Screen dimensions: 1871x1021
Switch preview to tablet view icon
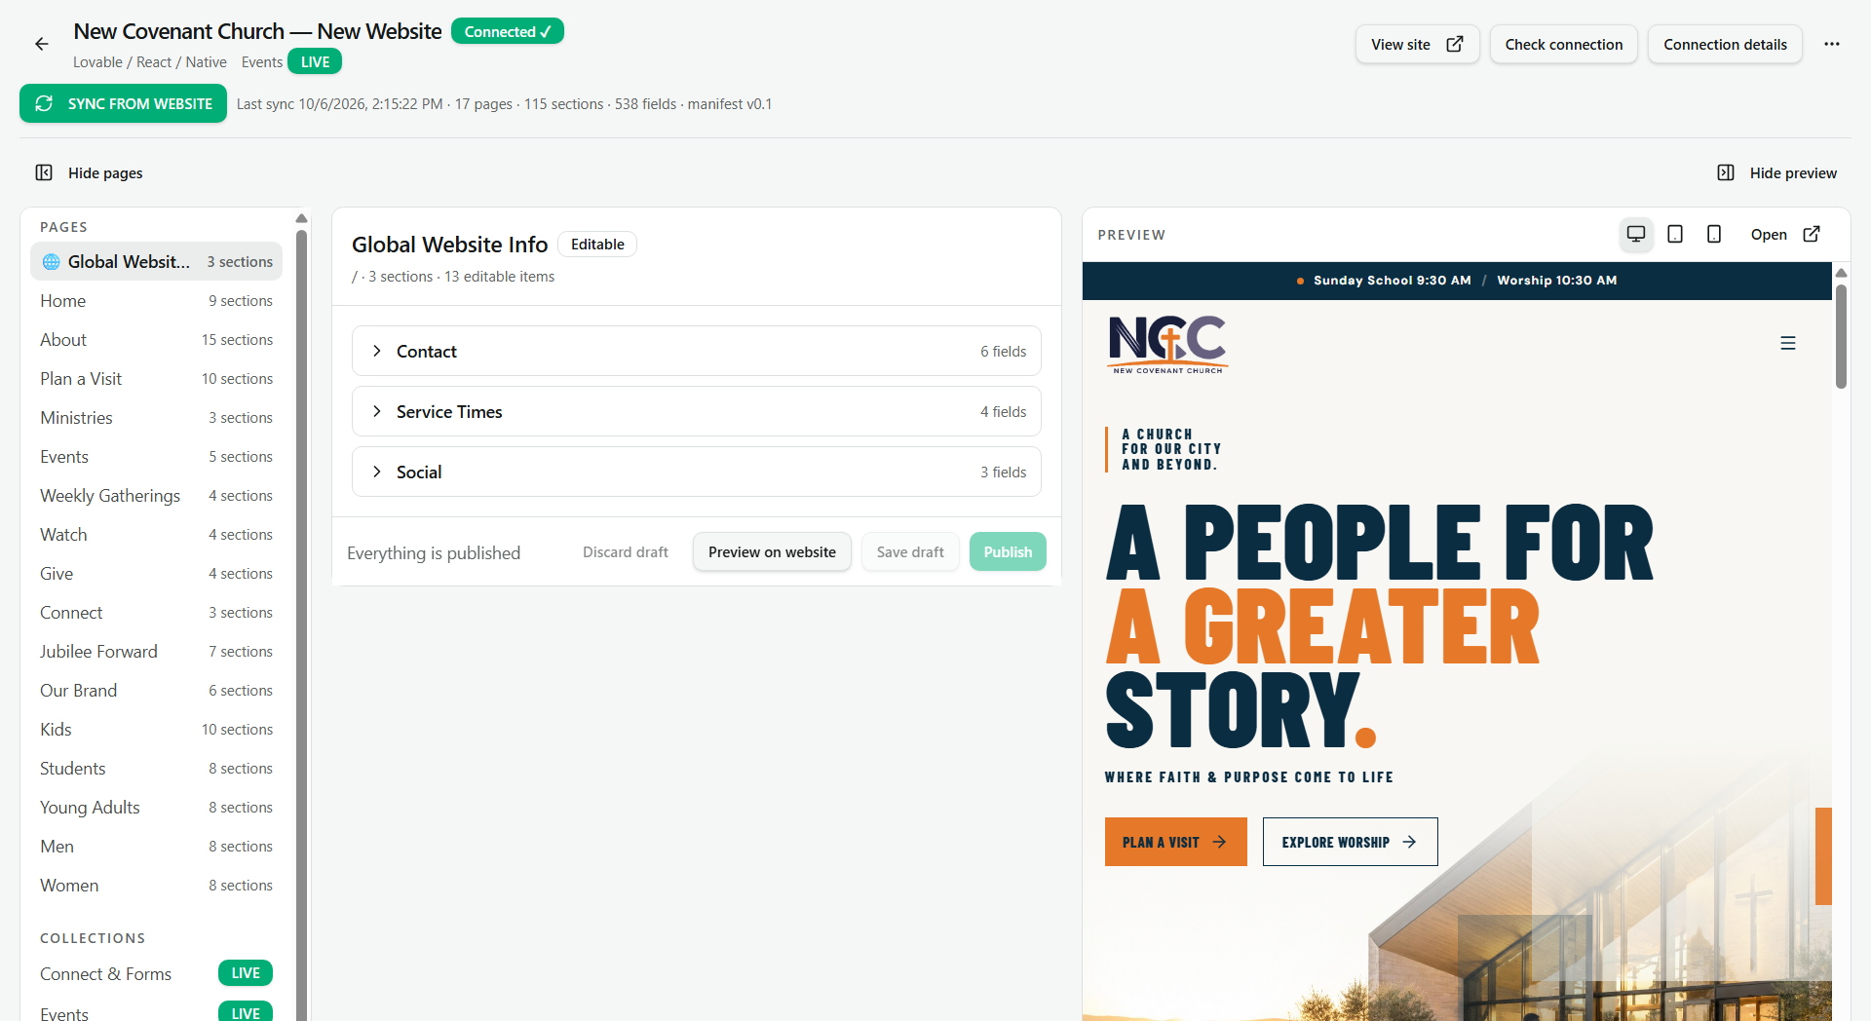point(1675,234)
